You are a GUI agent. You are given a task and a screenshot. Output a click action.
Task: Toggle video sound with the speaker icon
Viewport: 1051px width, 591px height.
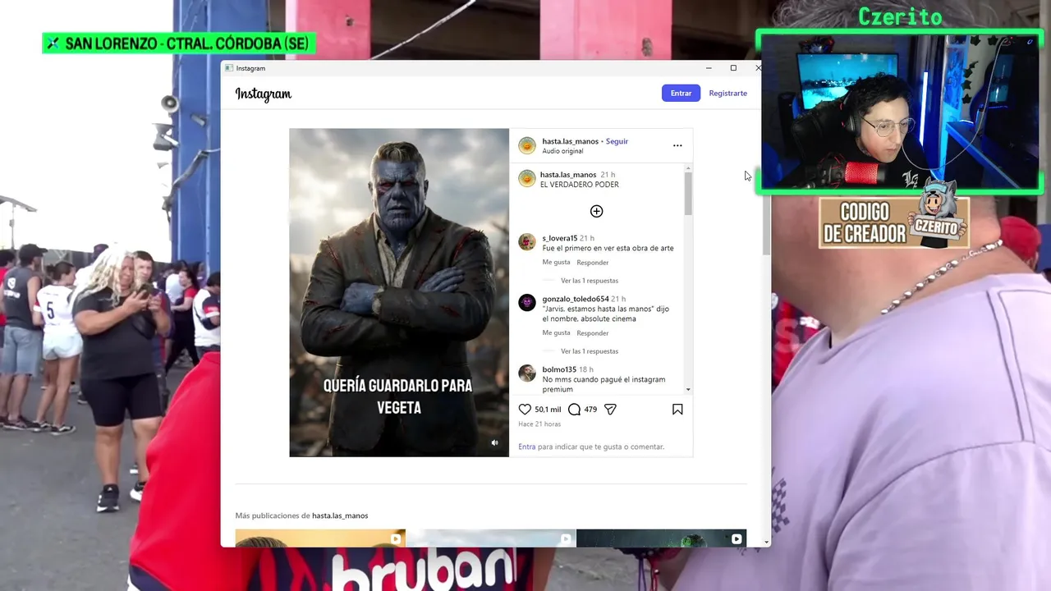[494, 443]
